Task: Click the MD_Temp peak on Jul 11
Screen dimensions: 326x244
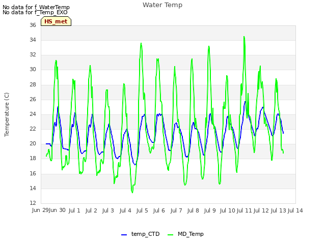Action: pyautogui.click(x=244, y=37)
